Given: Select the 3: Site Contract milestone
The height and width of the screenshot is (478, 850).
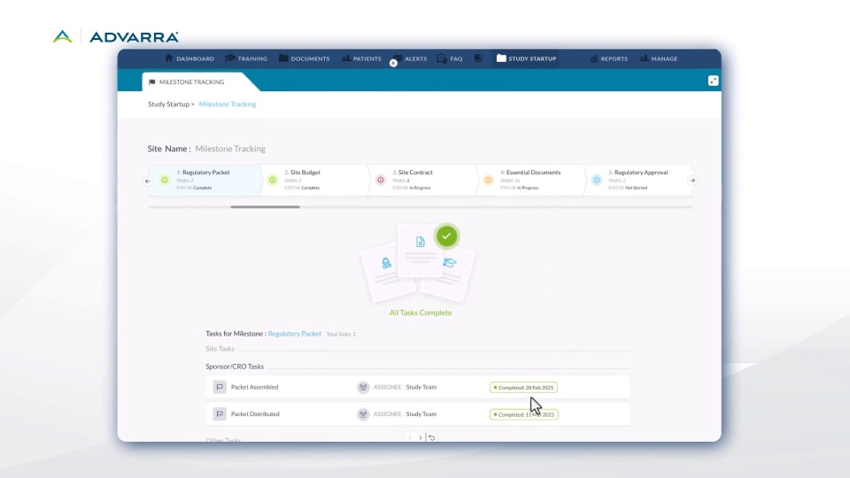Looking at the screenshot, I should (423, 180).
